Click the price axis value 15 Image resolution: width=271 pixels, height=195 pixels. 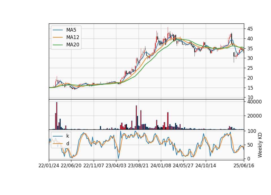point(250,88)
